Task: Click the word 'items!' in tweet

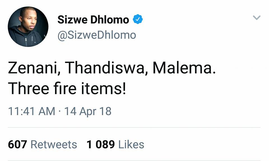Action: 104,88
